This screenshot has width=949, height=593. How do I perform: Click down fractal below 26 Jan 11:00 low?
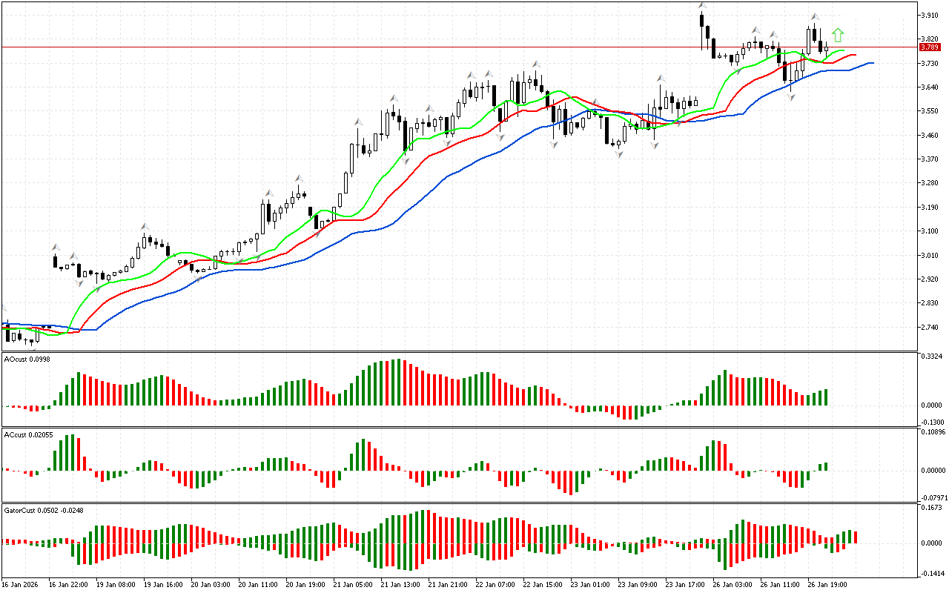click(791, 98)
